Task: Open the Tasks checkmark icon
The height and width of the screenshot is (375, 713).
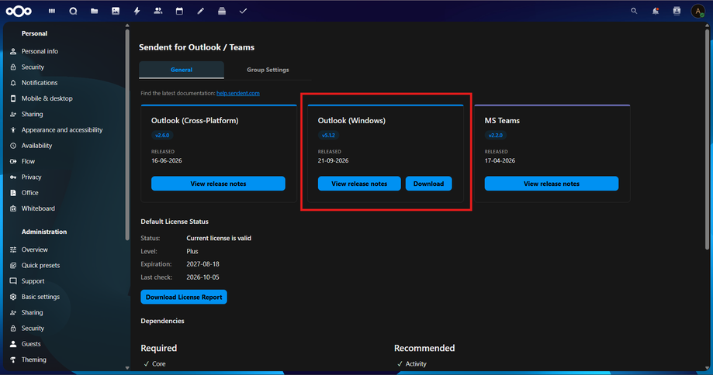Action: pyautogui.click(x=243, y=11)
